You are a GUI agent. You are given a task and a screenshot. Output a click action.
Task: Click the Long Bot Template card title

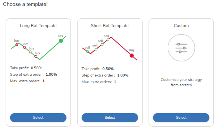pos(38,26)
